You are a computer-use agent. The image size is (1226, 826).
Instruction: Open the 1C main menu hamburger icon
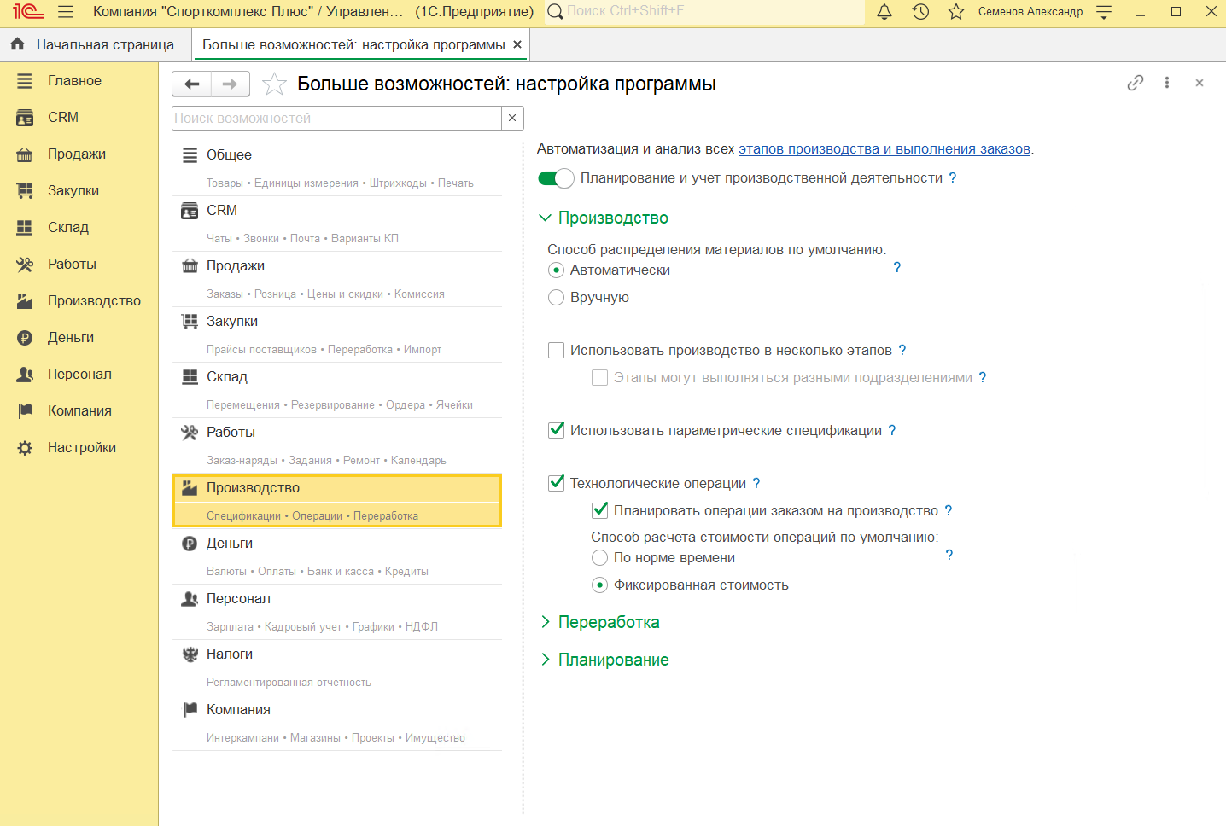(66, 12)
